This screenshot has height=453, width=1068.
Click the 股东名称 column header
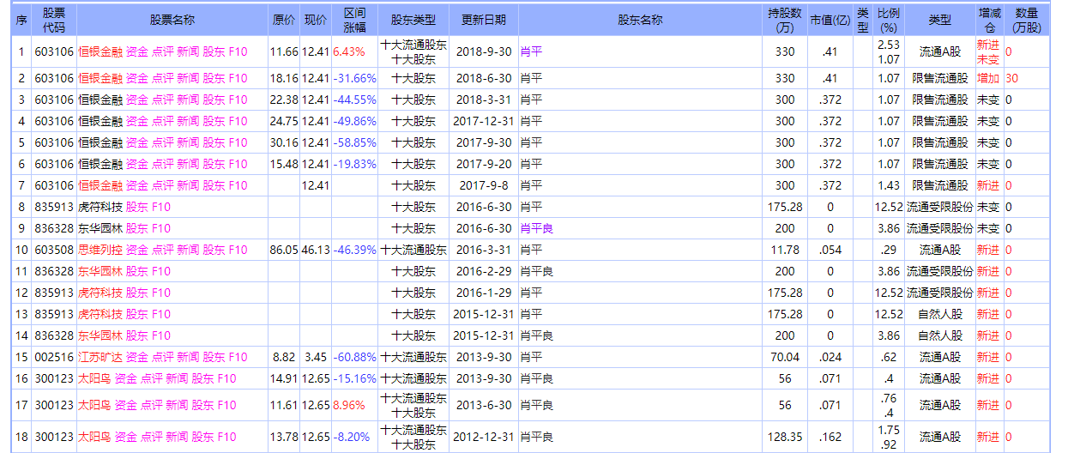coord(640,20)
